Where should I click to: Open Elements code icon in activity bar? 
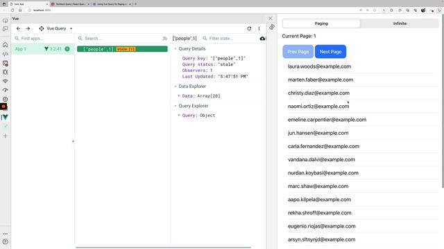[5, 54]
